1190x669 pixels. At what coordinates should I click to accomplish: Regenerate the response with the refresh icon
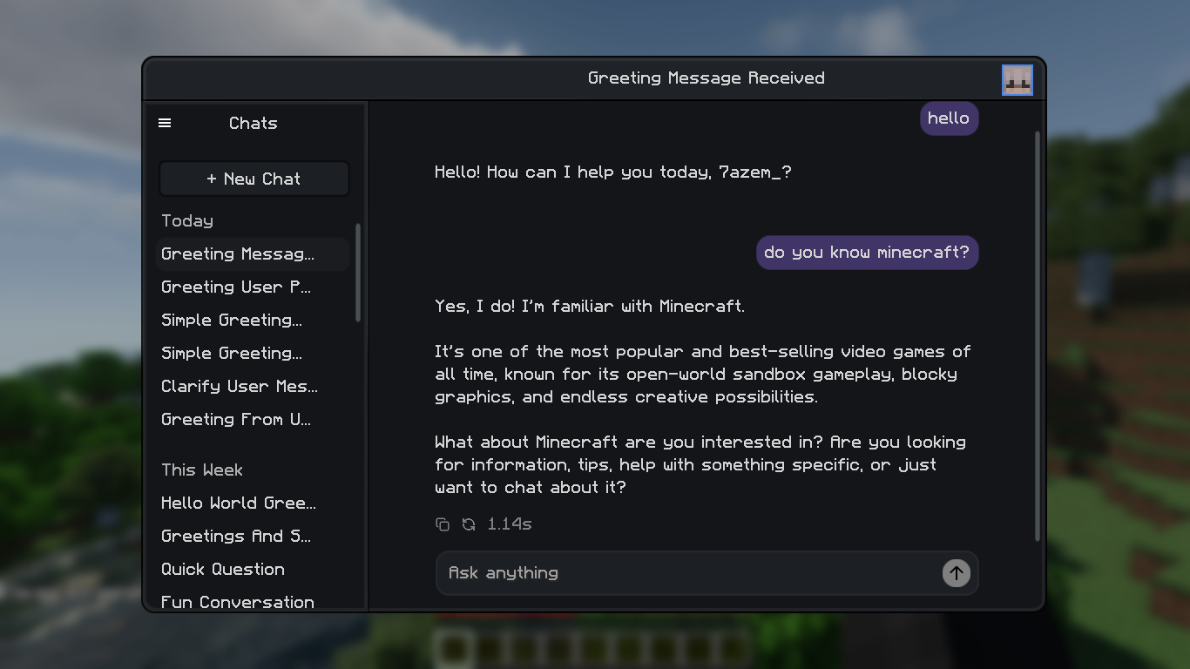(469, 524)
